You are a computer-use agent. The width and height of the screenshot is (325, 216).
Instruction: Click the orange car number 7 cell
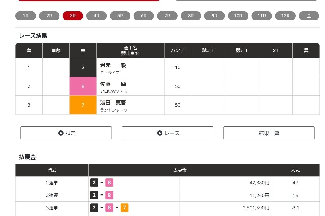coord(83,105)
